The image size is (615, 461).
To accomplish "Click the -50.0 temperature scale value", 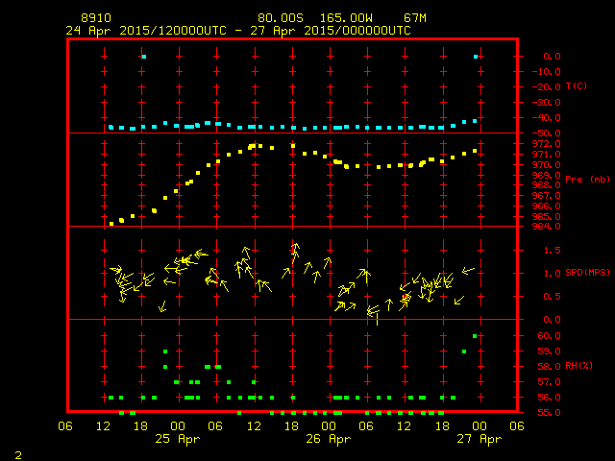I will [546, 133].
